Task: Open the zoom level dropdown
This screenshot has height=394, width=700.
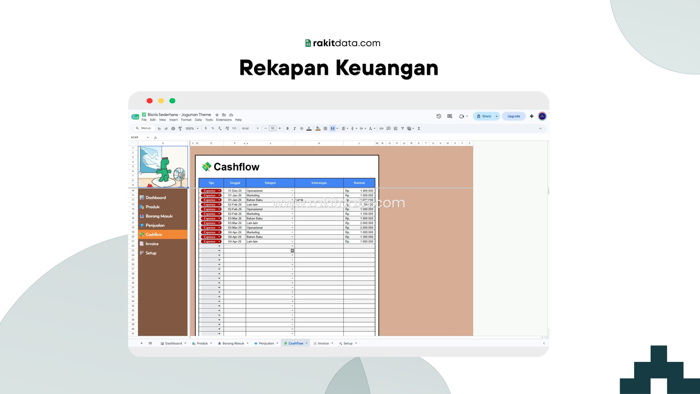Action: click(x=192, y=128)
